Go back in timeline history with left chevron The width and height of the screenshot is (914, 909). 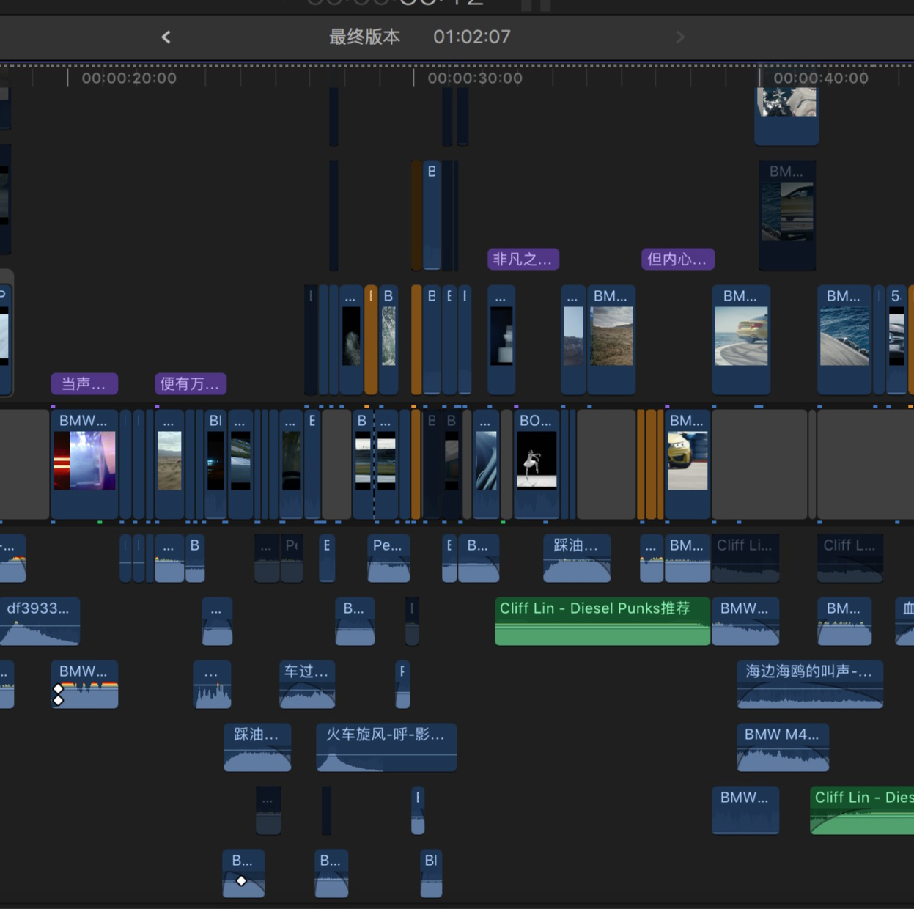[x=166, y=37]
